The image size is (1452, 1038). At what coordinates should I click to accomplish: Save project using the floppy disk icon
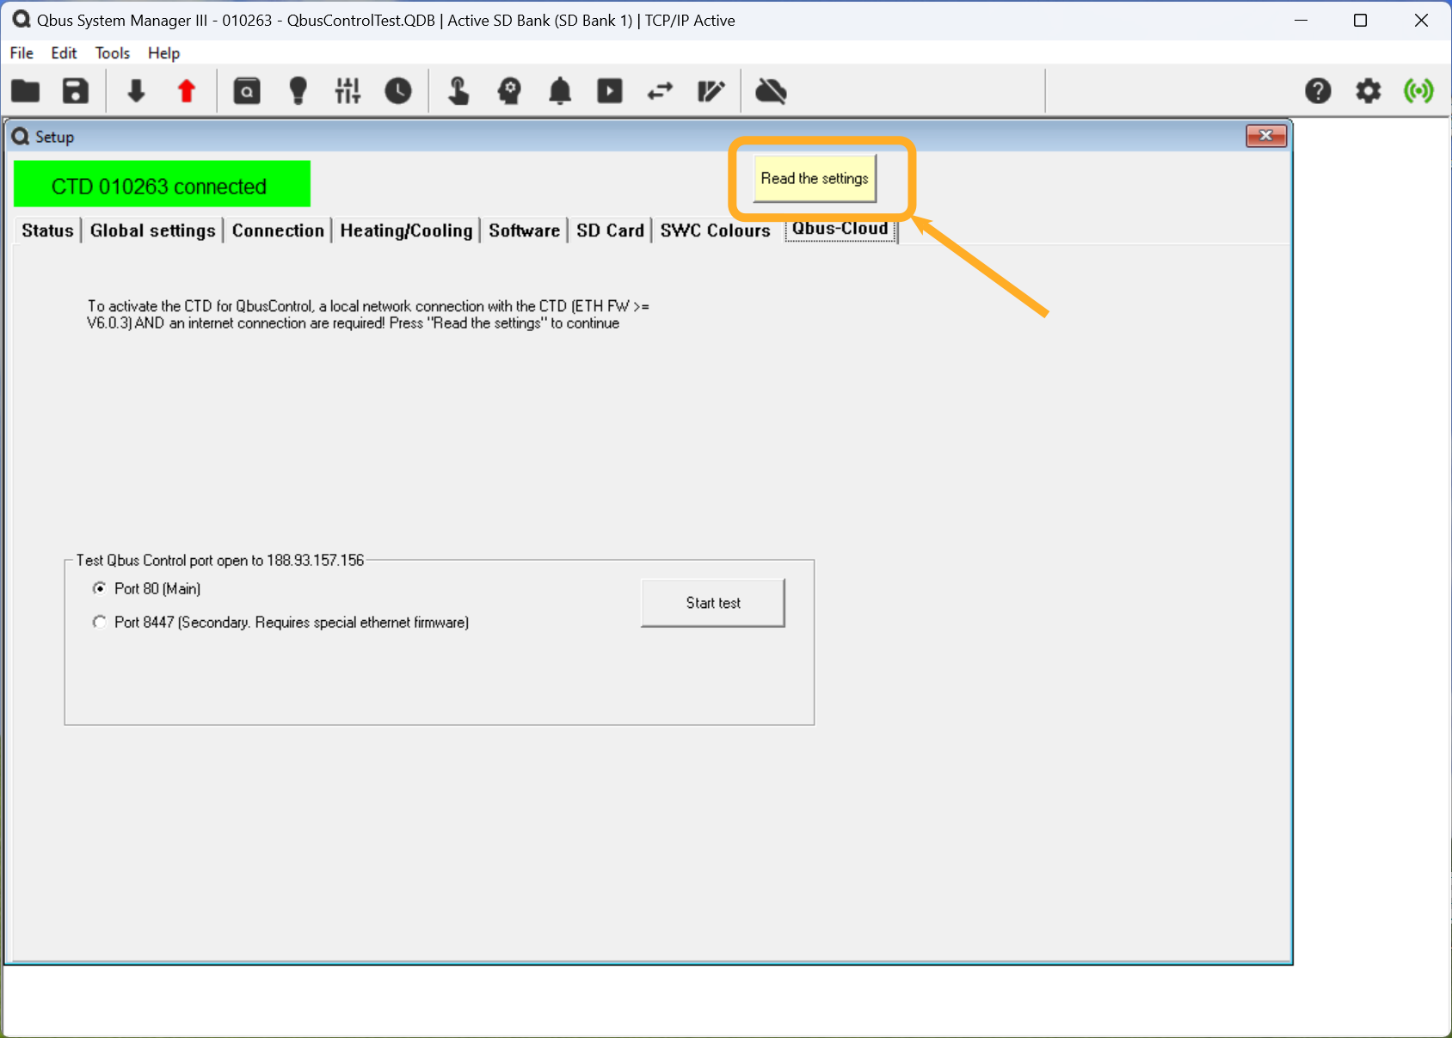click(x=76, y=90)
